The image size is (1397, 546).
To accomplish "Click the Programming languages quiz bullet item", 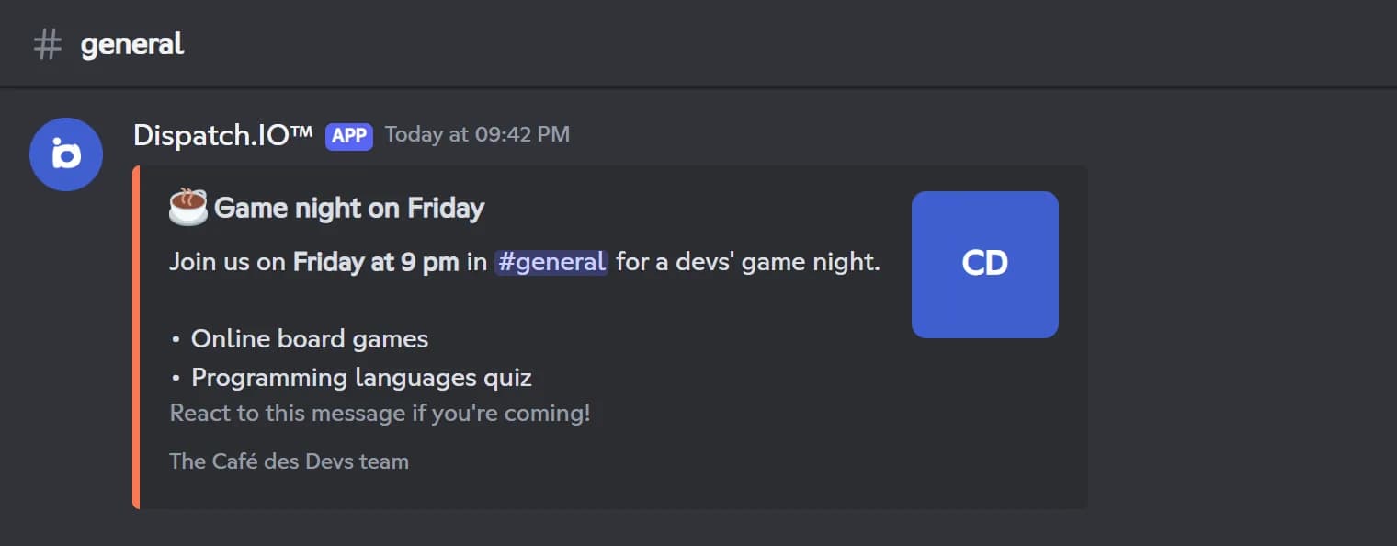I will tap(361, 378).
